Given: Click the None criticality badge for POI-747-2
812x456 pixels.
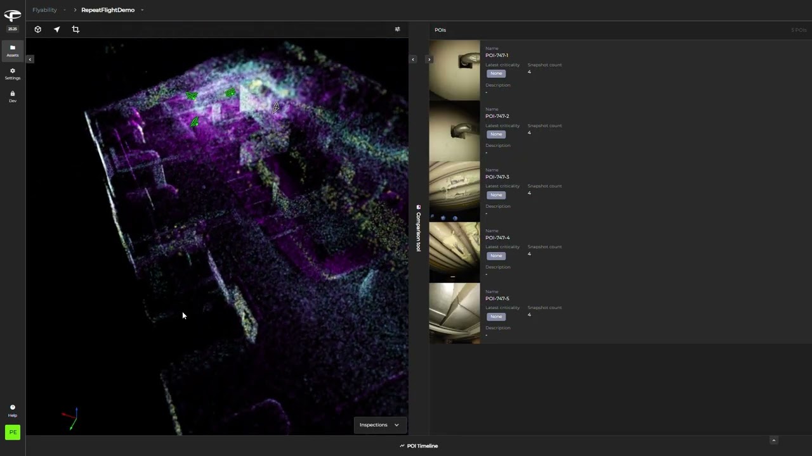Looking at the screenshot, I should [496, 134].
